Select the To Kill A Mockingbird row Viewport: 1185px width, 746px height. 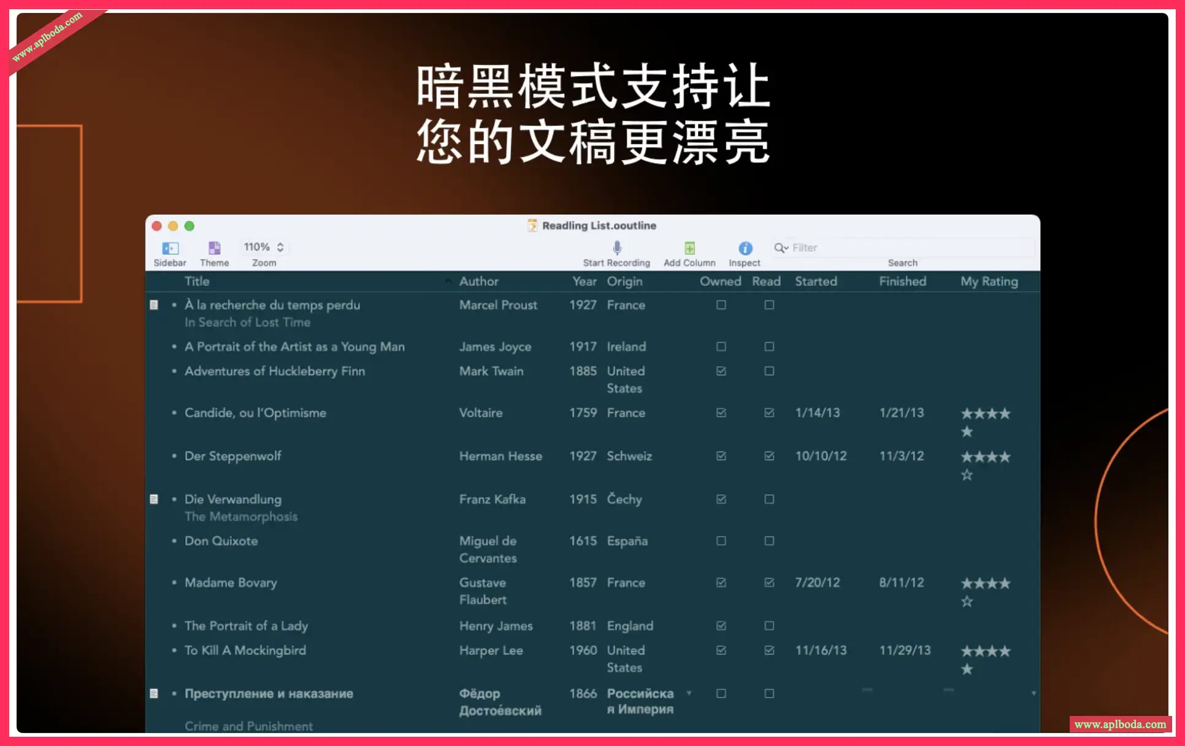click(x=245, y=650)
